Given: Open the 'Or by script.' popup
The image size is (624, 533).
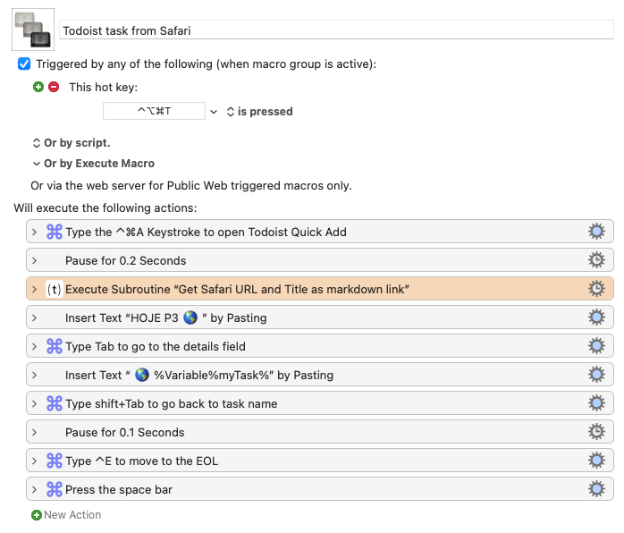Looking at the screenshot, I should [72, 143].
